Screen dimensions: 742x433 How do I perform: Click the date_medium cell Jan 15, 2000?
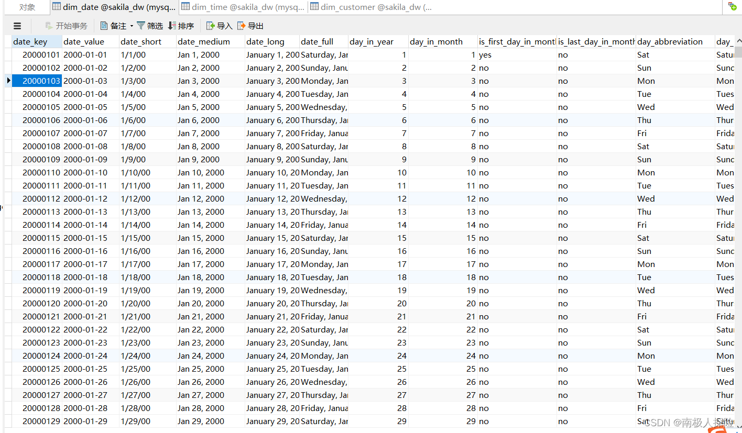coord(211,238)
